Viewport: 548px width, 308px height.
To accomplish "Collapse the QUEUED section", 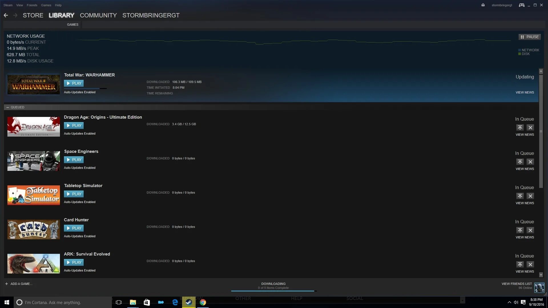I will coord(8,108).
